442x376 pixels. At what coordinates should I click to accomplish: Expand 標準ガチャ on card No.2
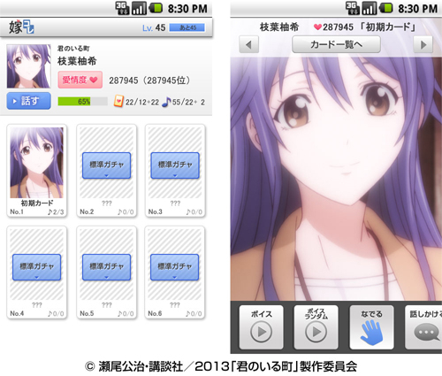click(x=106, y=165)
